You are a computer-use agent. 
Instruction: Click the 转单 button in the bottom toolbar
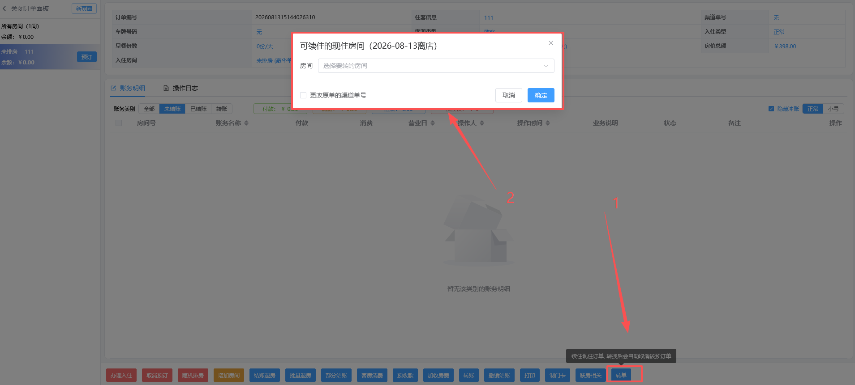pyautogui.click(x=621, y=375)
